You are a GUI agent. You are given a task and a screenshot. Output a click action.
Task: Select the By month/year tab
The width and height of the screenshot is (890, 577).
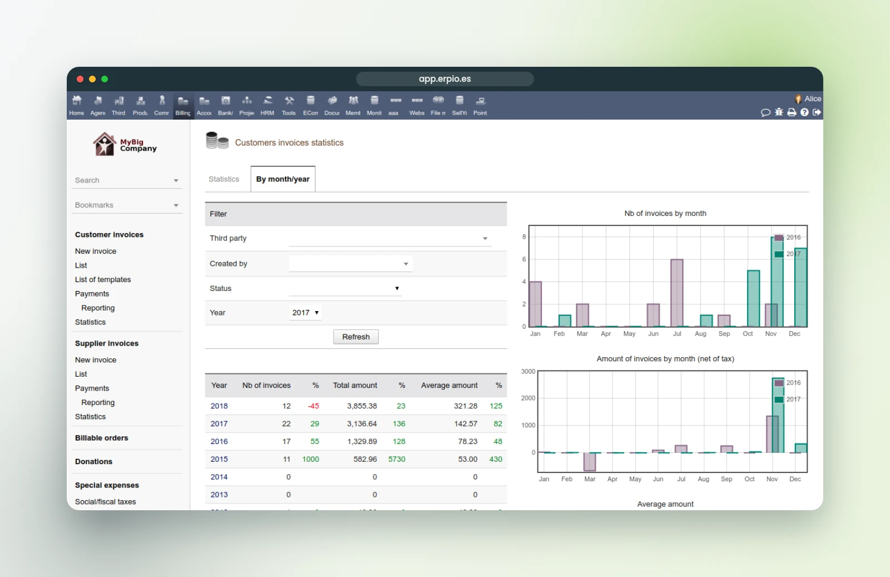click(283, 179)
